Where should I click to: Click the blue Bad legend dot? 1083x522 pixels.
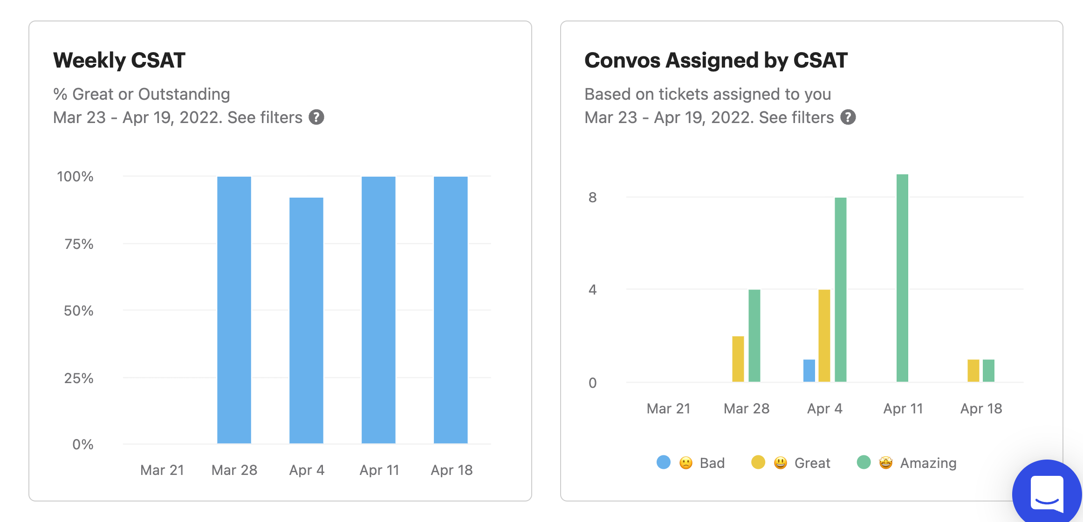click(663, 462)
